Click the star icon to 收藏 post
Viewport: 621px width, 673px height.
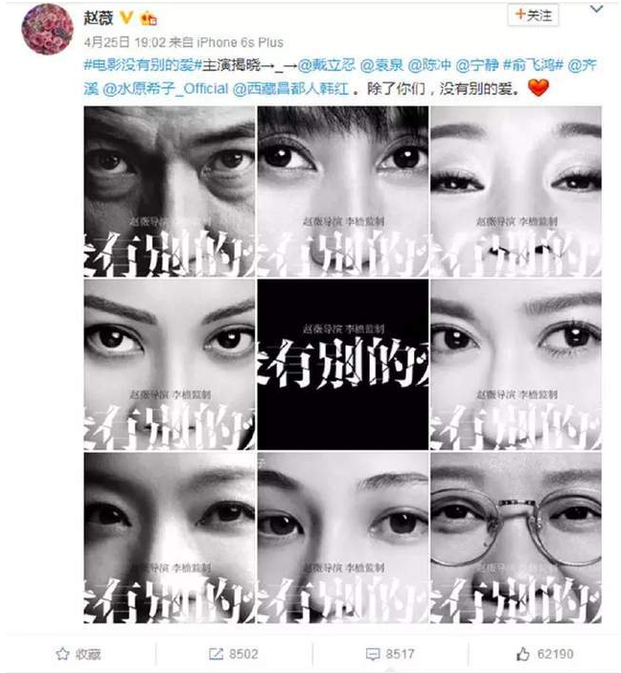tap(62, 654)
